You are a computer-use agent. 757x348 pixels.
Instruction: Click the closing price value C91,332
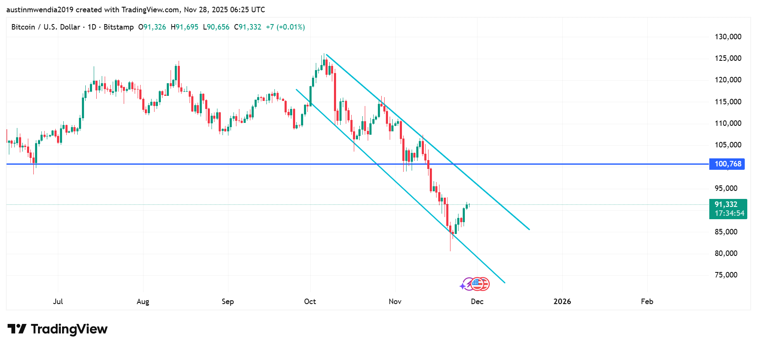248,27
